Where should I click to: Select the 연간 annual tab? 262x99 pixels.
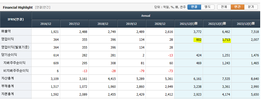(237, 7)
